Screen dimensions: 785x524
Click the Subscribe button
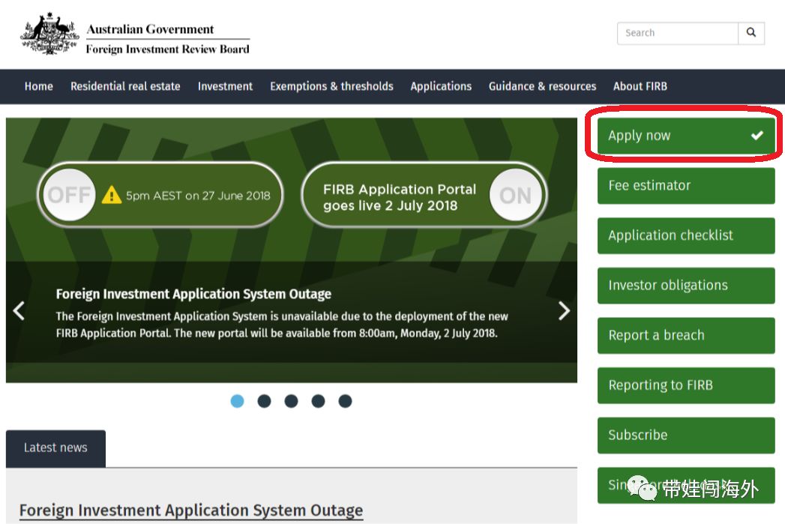coord(686,436)
